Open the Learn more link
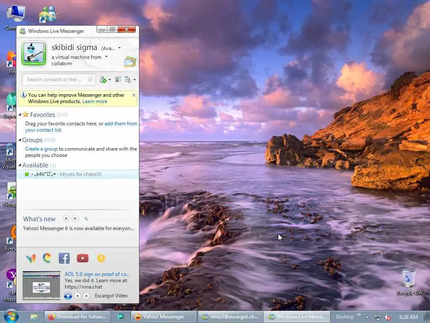 [94, 101]
